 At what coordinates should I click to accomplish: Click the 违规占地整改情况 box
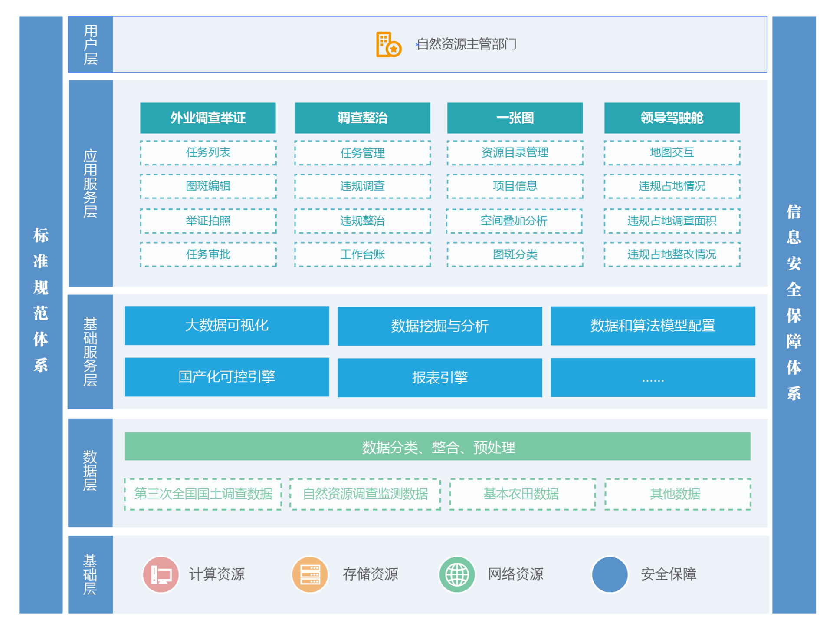(672, 254)
